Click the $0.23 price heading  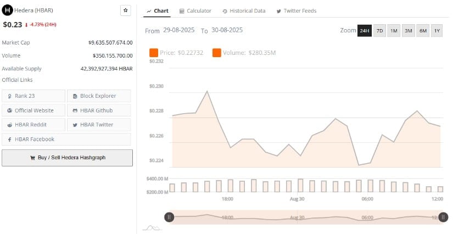pyautogui.click(x=13, y=25)
